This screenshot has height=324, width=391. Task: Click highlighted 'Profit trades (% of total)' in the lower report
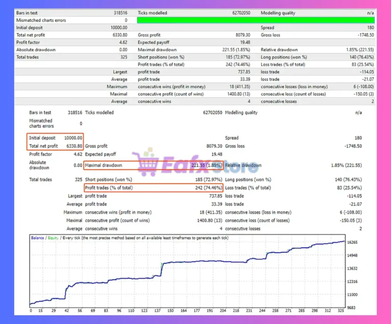click(109, 188)
